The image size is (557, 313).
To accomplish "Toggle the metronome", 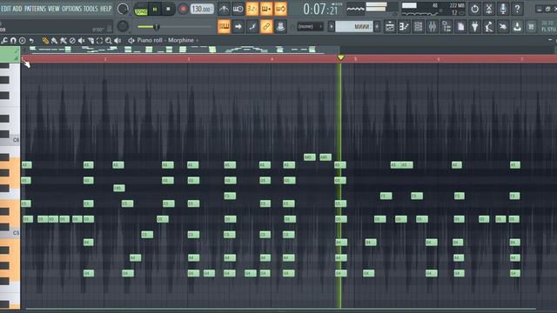I will coord(224,9).
